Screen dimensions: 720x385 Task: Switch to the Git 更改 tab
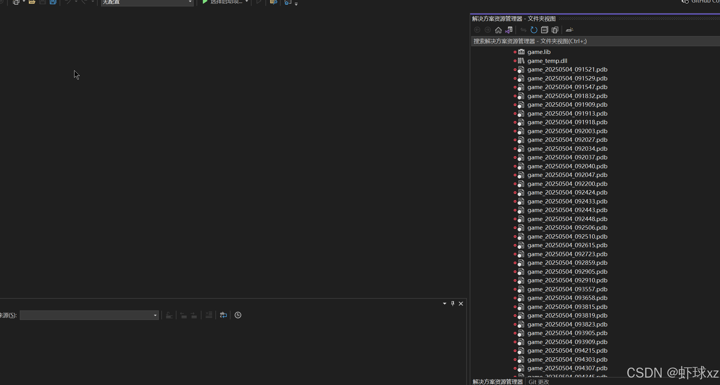(x=539, y=382)
